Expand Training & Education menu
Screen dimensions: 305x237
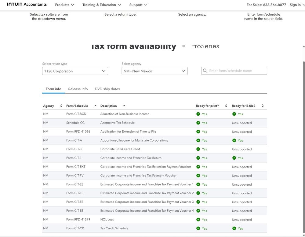102,5
